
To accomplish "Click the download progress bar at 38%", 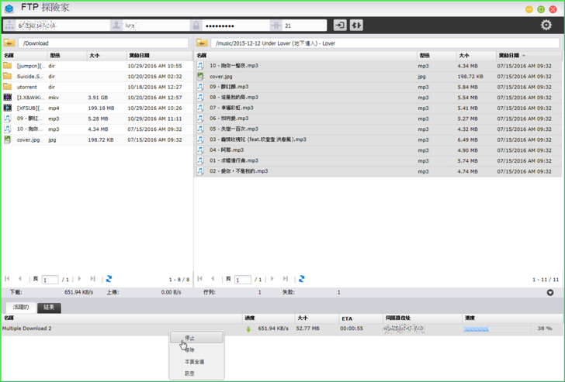I will coord(497,329).
